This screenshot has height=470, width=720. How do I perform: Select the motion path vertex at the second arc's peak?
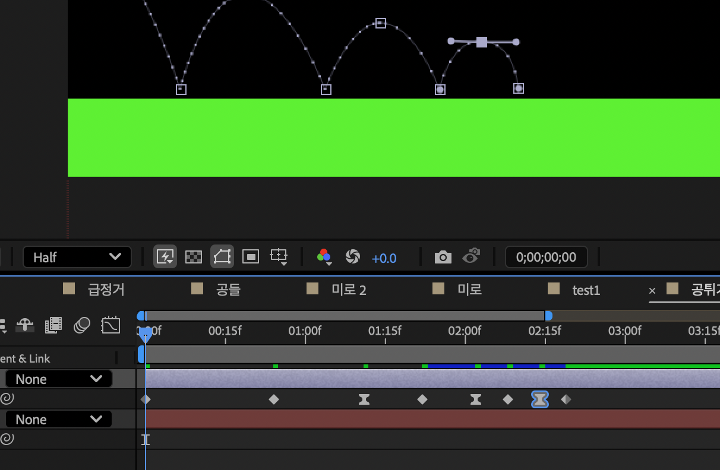pos(381,23)
